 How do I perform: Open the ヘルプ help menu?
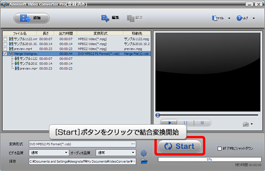tap(245, 18)
